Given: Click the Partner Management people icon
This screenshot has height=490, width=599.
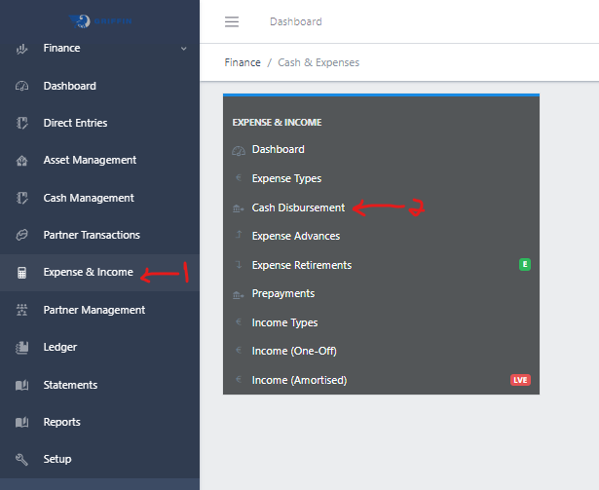Looking at the screenshot, I should 21,310.
